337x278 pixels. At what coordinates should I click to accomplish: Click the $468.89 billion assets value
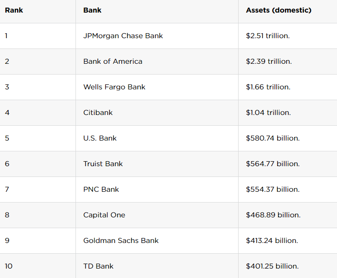point(273,215)
